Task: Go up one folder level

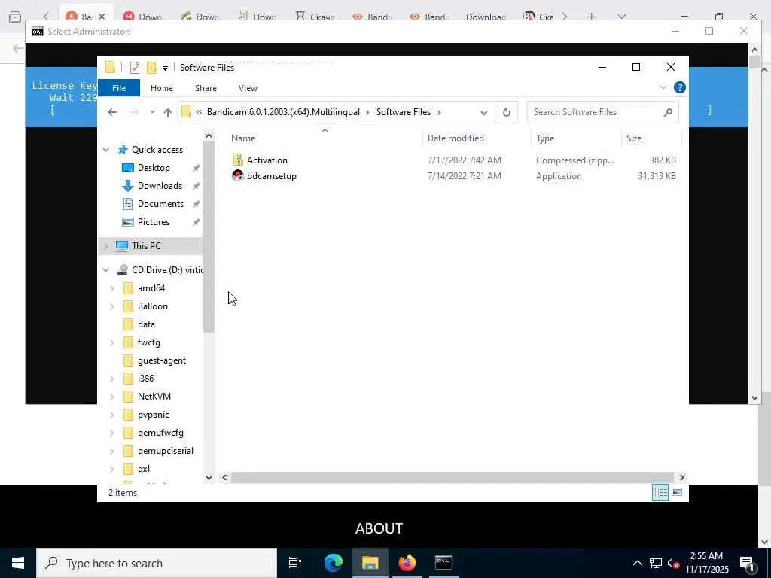Action: click(168, 113)
